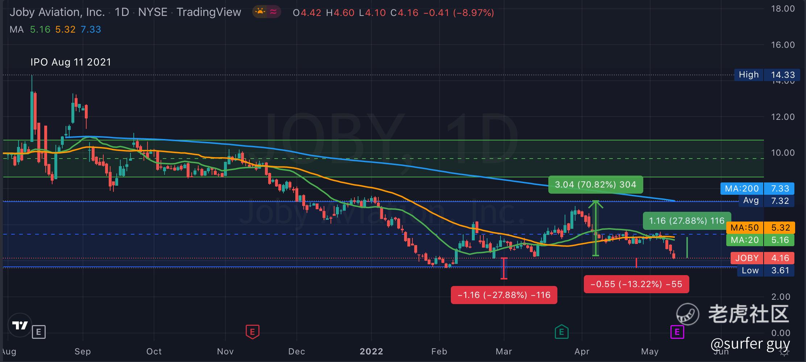Select the Low 3.61 price label
This screenshot has height=362, width=806.
coord(766,270)
